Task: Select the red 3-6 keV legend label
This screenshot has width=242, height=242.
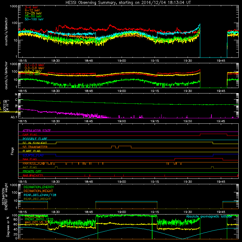Action: click(x=31, y=7)
